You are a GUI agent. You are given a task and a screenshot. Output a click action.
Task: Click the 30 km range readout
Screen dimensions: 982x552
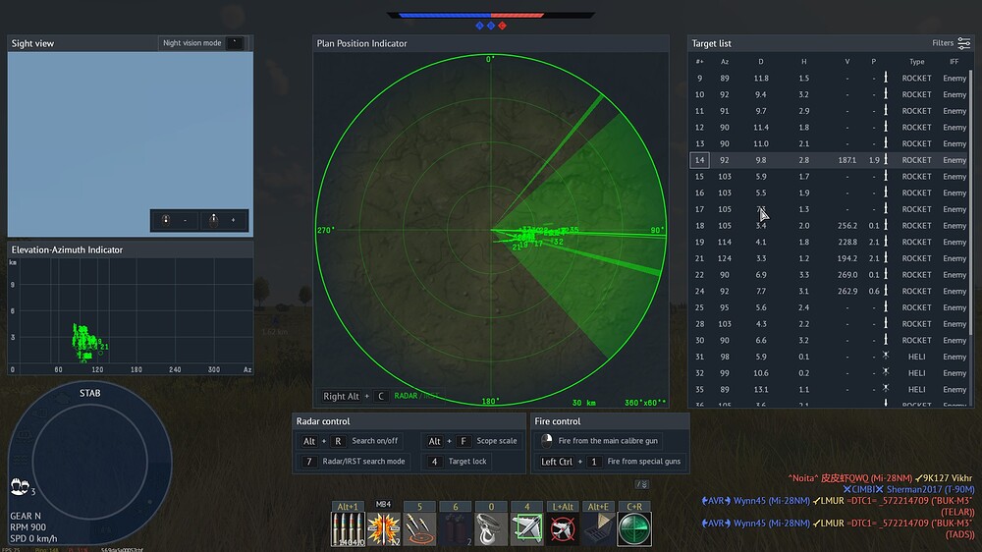click(x=583, y=403)
